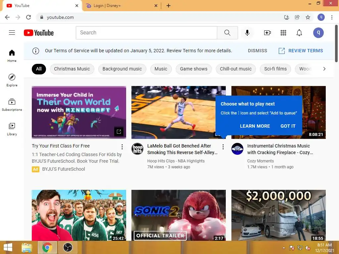The width and height of the screenshot is (339, 254).
Task: Select the Game shows chip
Action: (194, 69)
